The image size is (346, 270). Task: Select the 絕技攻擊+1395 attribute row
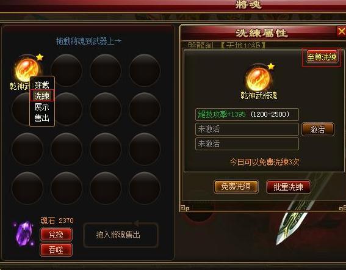coord(247,114)
